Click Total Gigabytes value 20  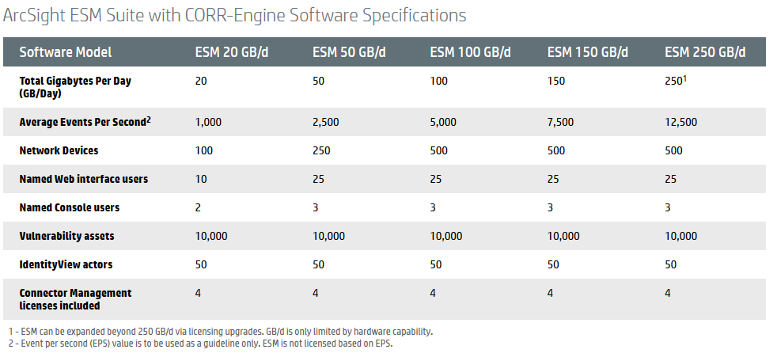[x=201, y=81]
